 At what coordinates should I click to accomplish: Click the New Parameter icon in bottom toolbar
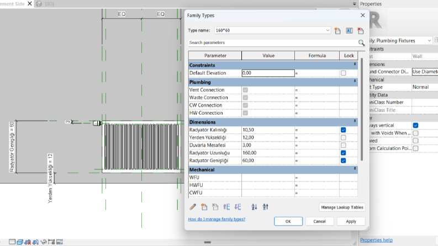point(204,207)
